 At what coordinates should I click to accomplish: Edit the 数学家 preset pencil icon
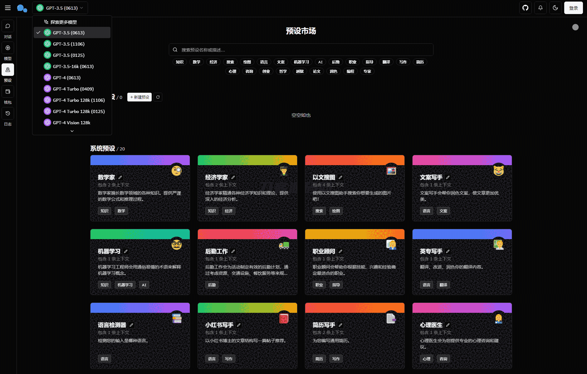[120, 177]
